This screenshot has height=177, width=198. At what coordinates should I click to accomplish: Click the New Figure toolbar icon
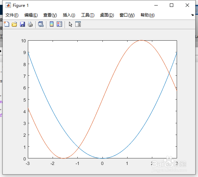7,24
